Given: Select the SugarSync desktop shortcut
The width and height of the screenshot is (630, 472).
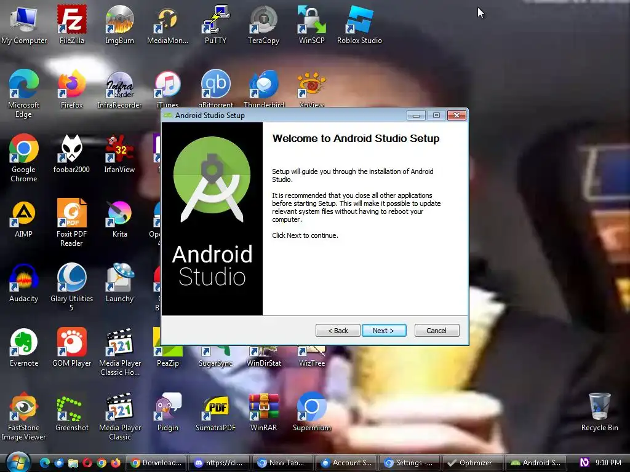Looking at the screenshot, I should (215, 357).
